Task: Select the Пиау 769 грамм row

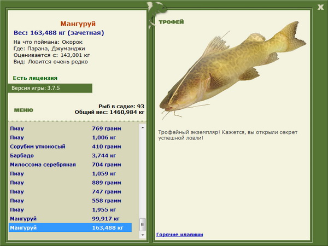Action: pyautogui.click(x=71, y=128)
